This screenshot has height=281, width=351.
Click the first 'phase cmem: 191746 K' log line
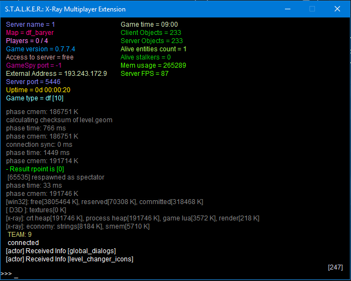click(42, 194)
